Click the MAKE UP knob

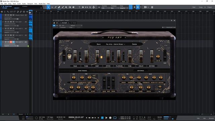(131, 87)
